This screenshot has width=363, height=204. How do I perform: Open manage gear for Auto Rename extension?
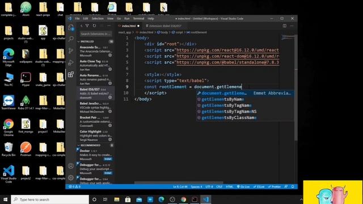(110, 83)
